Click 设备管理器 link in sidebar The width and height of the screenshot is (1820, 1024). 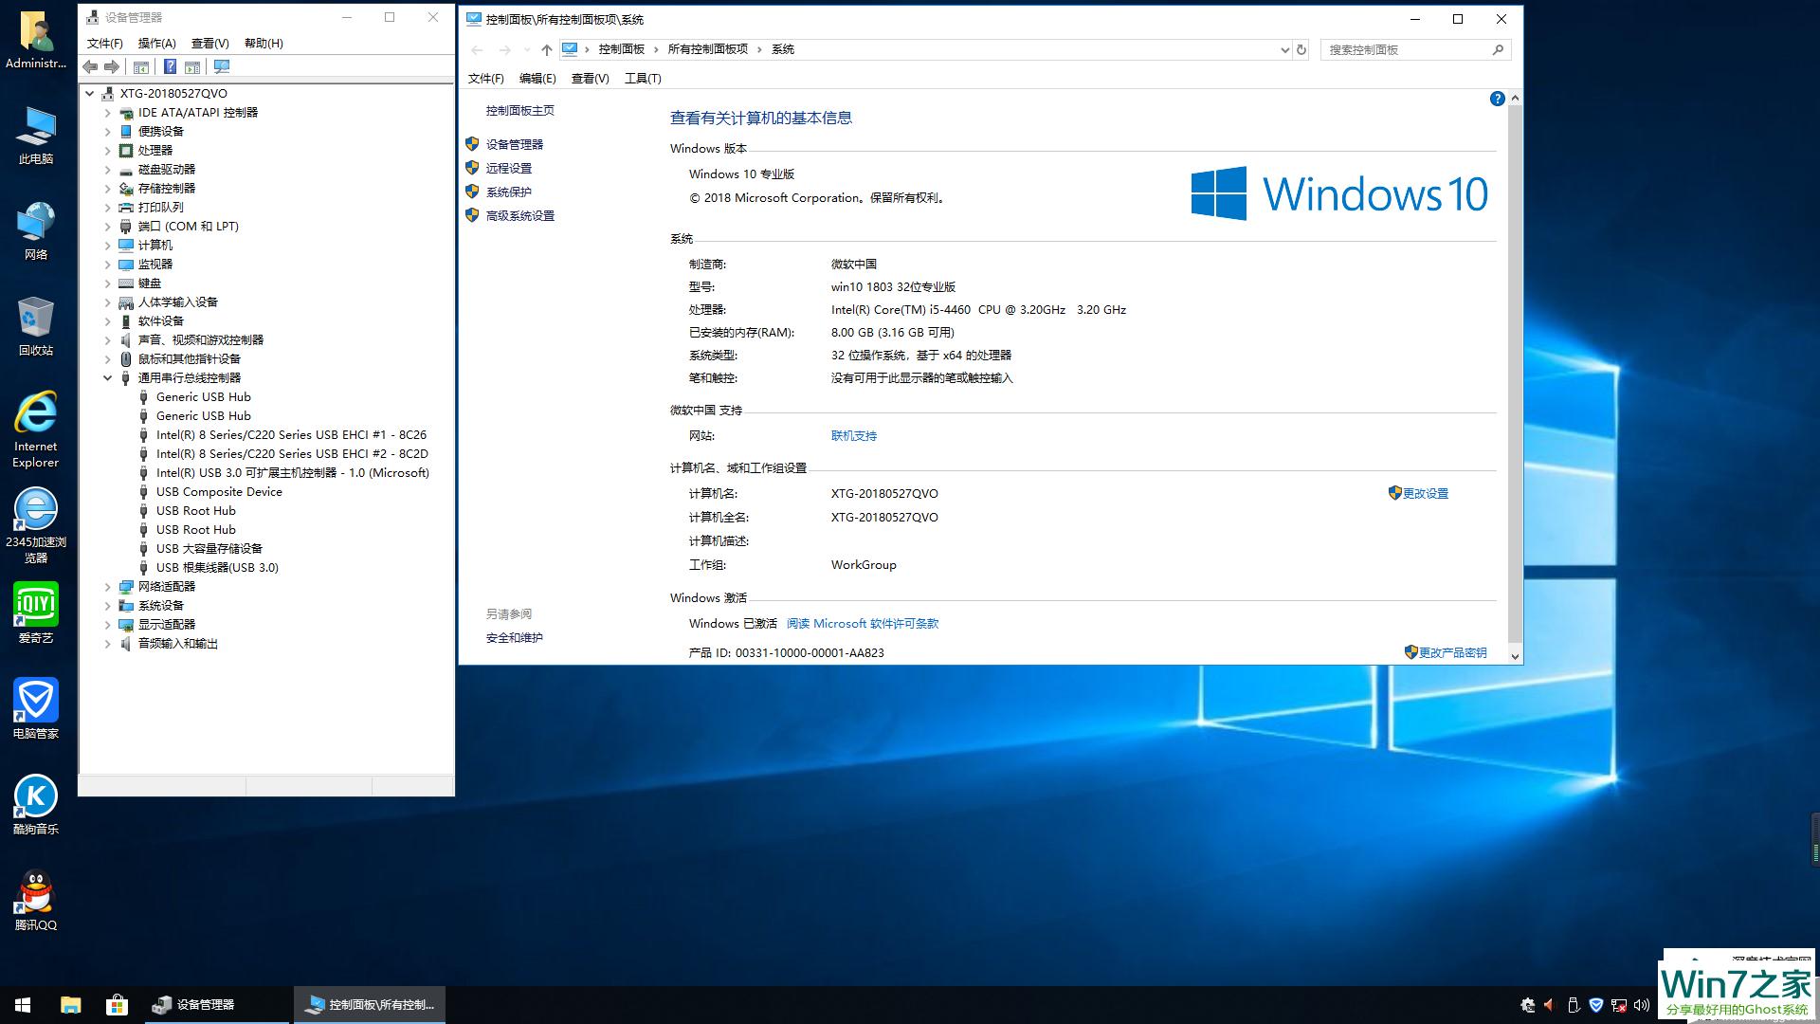[515, 144]
